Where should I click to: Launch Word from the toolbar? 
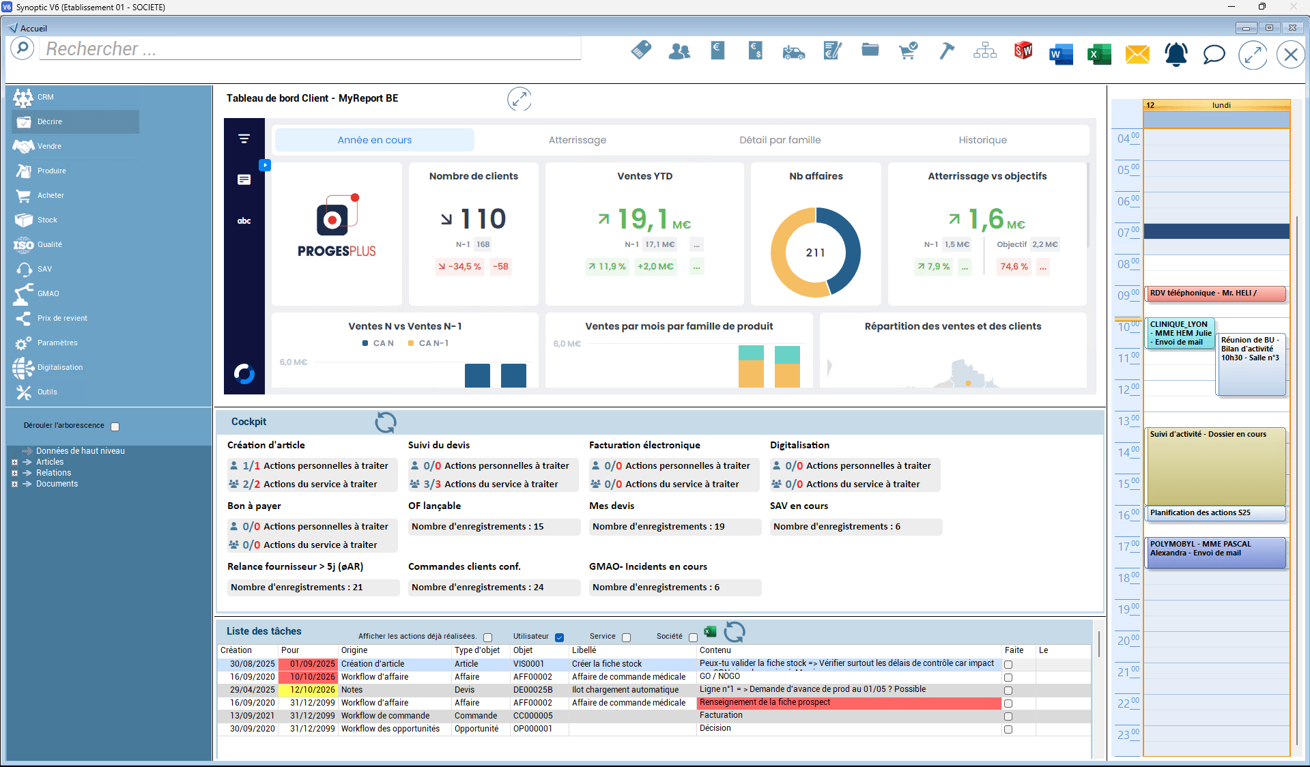pos(1061,54)
